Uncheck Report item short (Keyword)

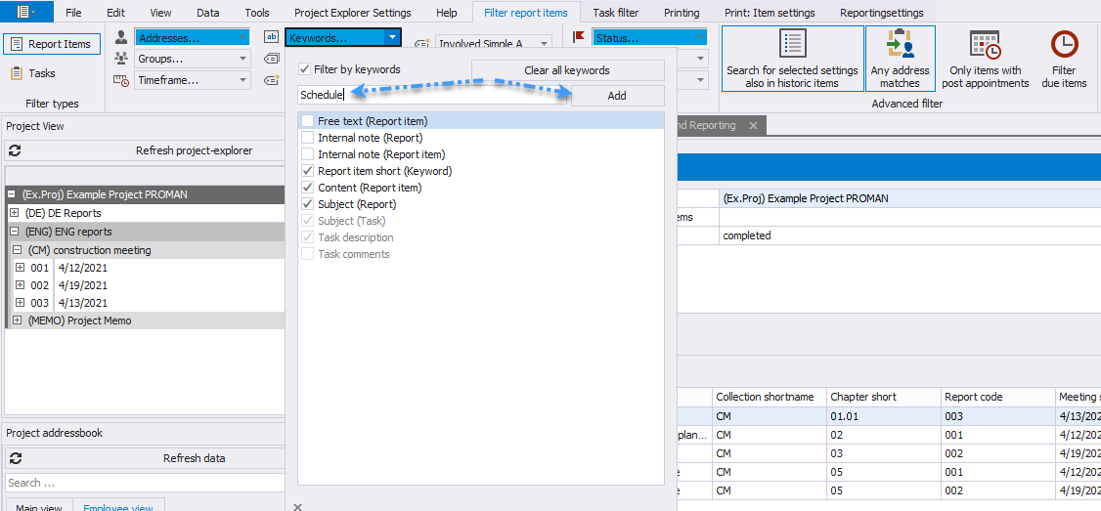pyautogui.click(x=307, y=171)
